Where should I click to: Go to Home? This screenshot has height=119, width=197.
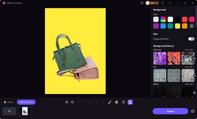click(9, 102)
